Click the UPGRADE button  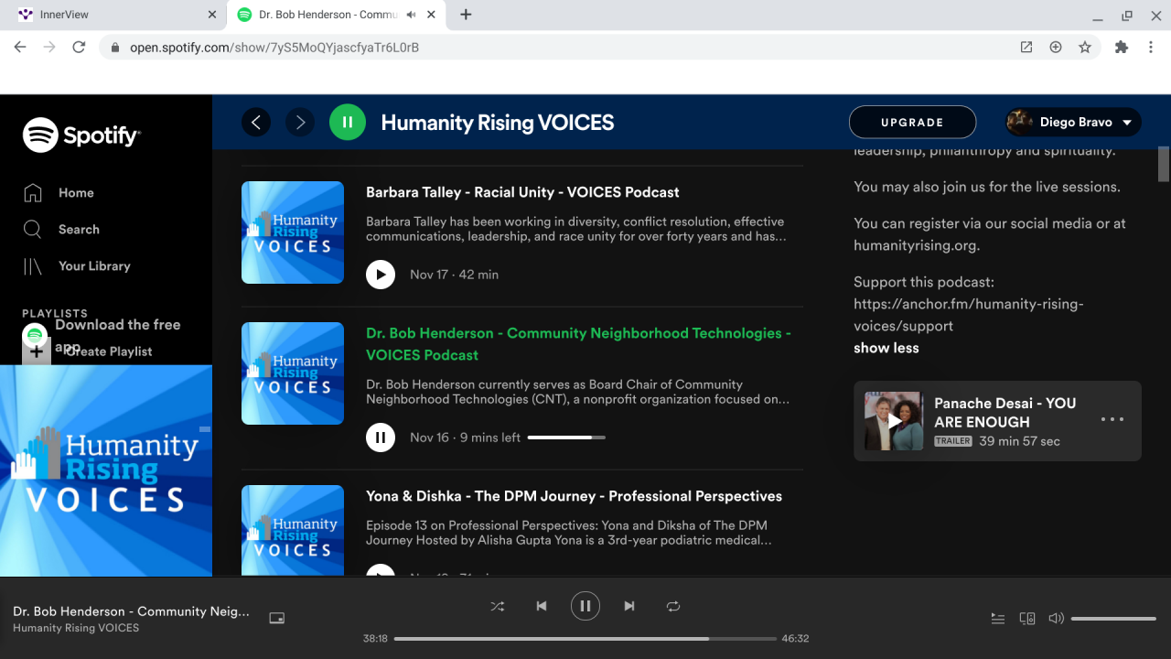pos(912,122)
